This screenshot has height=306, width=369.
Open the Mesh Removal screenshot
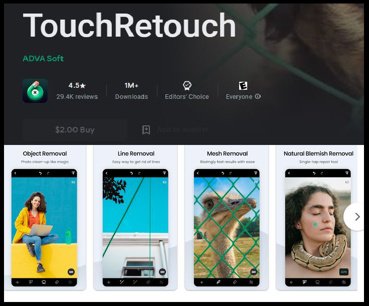(227, 218)
